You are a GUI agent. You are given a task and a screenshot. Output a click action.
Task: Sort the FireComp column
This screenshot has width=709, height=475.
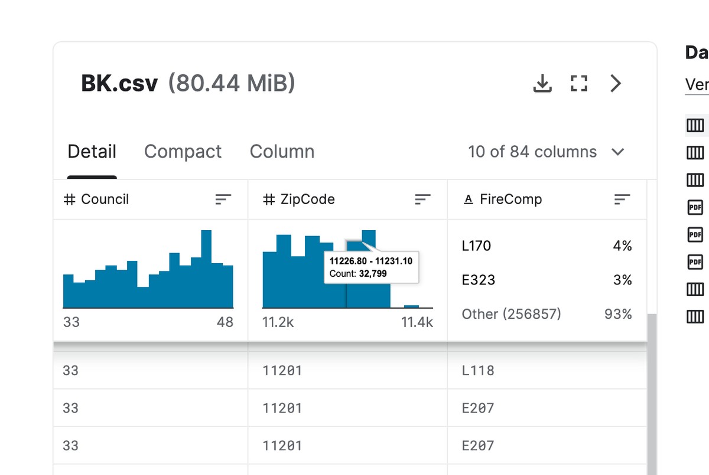[621, 199]
